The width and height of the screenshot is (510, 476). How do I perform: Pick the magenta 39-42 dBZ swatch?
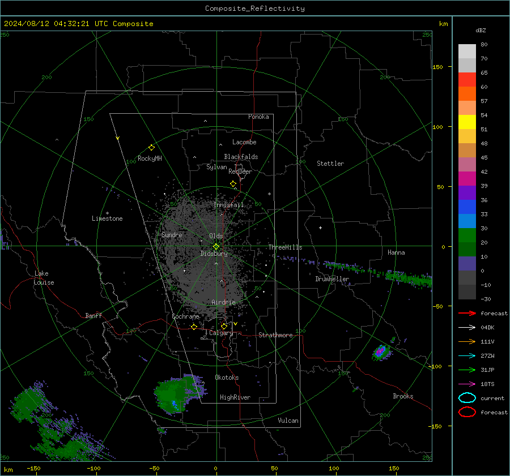(x=467, y=179)
